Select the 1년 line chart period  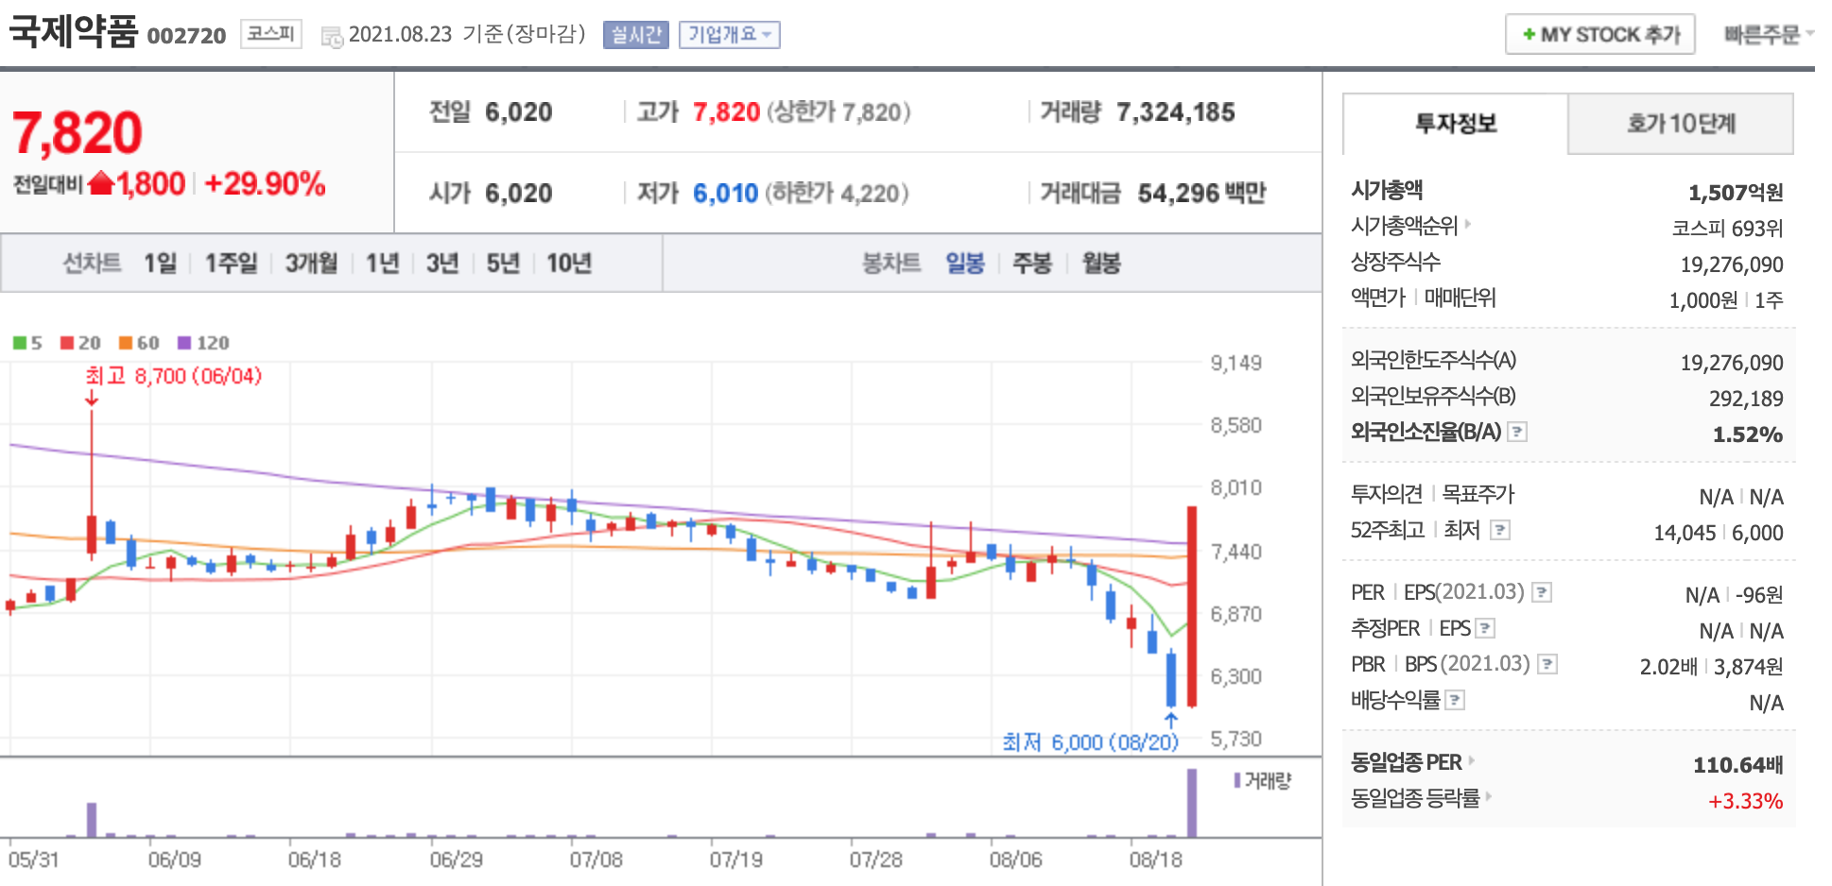click(x=383, y=263)
